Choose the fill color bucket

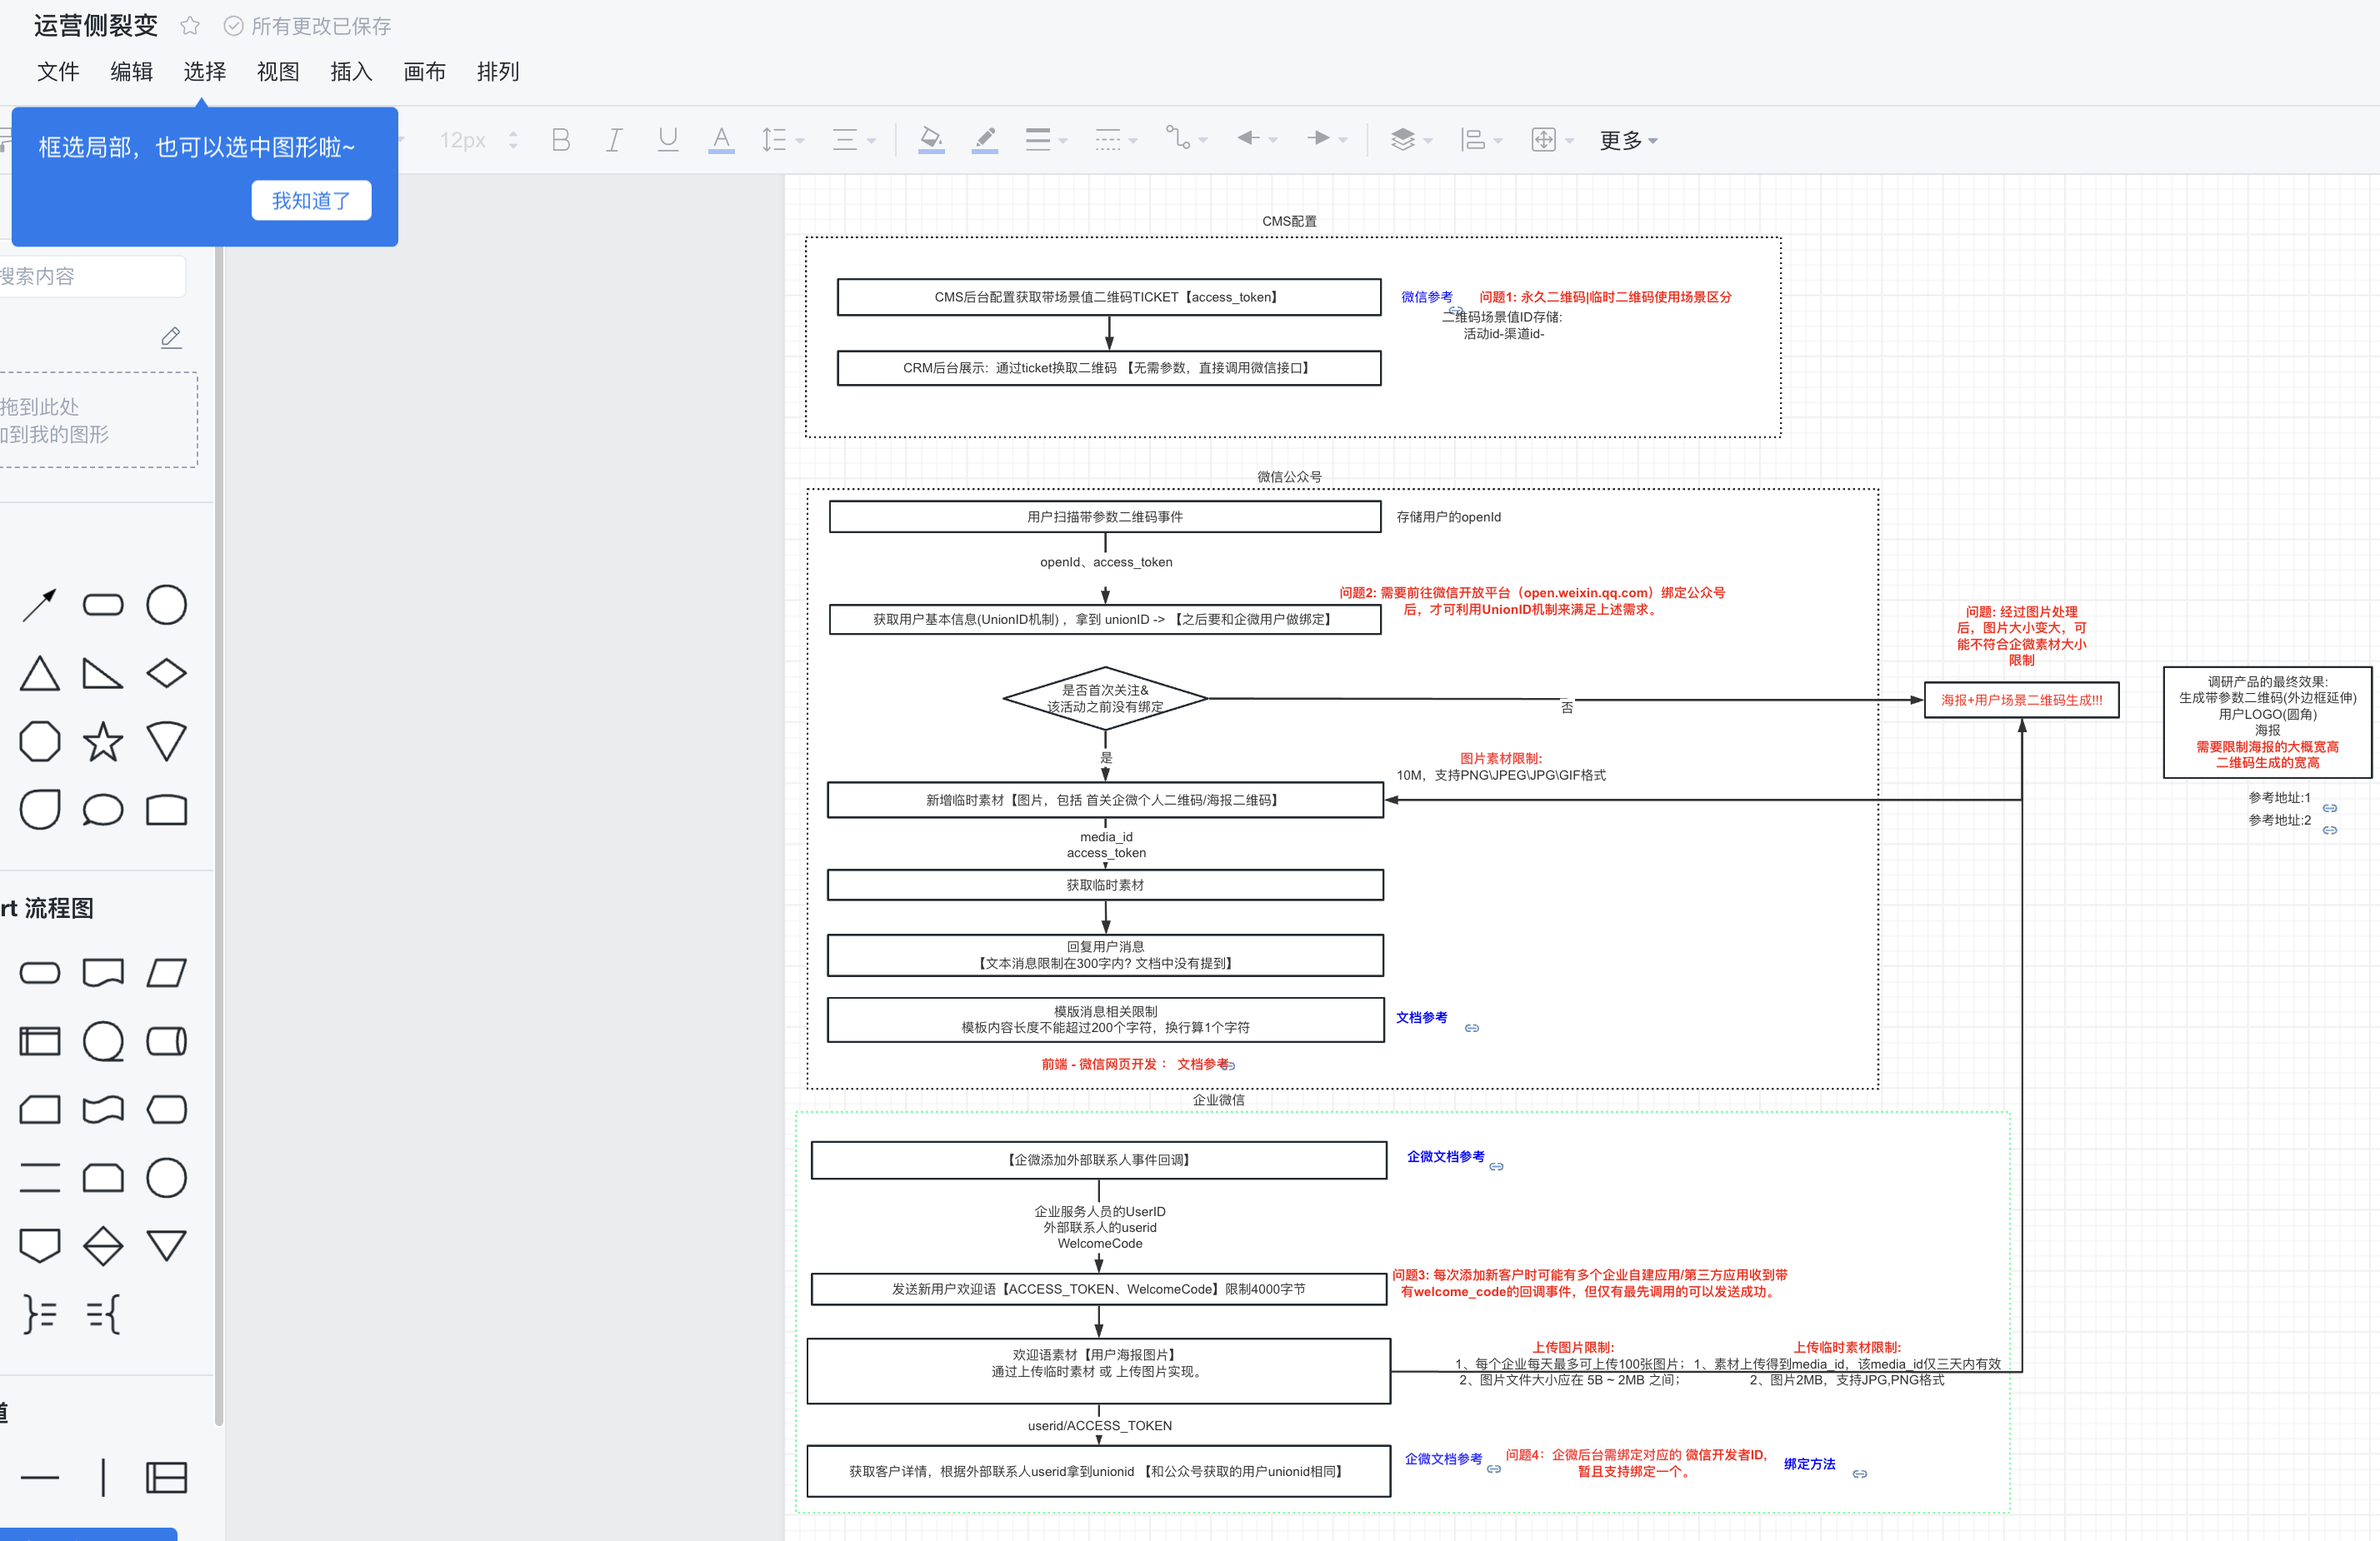(931, 140)
